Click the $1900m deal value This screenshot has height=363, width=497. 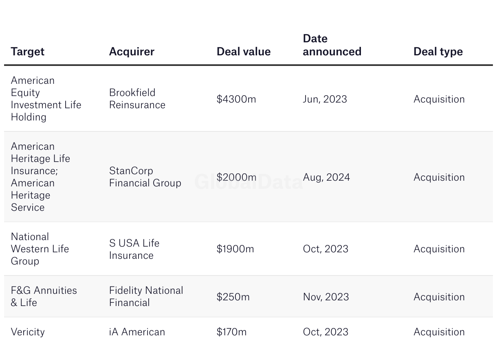coord(235,249)
